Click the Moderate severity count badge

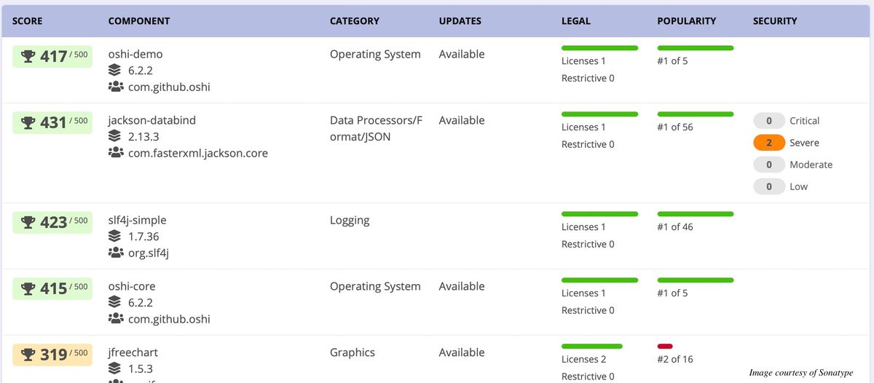[x=769, y=165]
